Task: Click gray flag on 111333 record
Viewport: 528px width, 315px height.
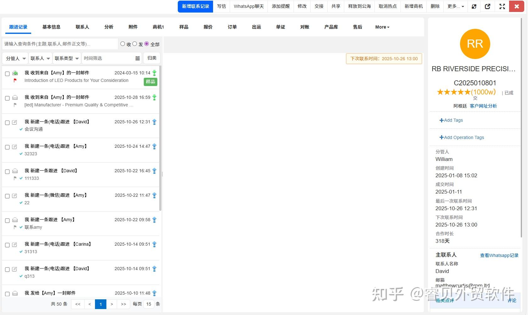Action: coord(15,178)
